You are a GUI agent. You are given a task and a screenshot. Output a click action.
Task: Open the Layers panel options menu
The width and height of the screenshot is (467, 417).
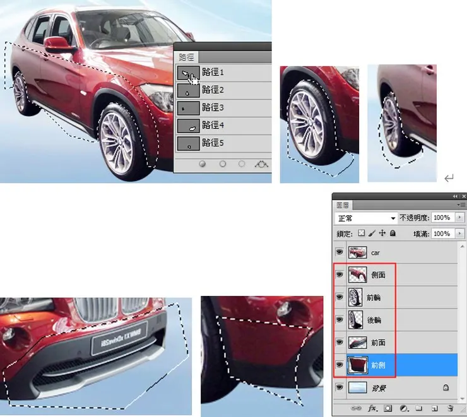coord(461,205)
